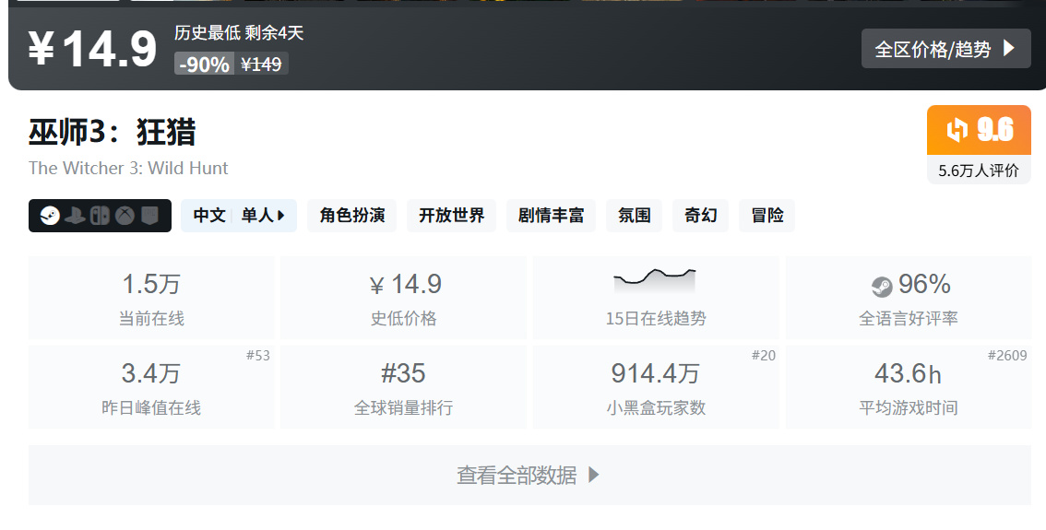The width and height of the screenshot is (1046, 530).
Task: Click the Steam icon beside 96% rating
Action: (882, 287)
